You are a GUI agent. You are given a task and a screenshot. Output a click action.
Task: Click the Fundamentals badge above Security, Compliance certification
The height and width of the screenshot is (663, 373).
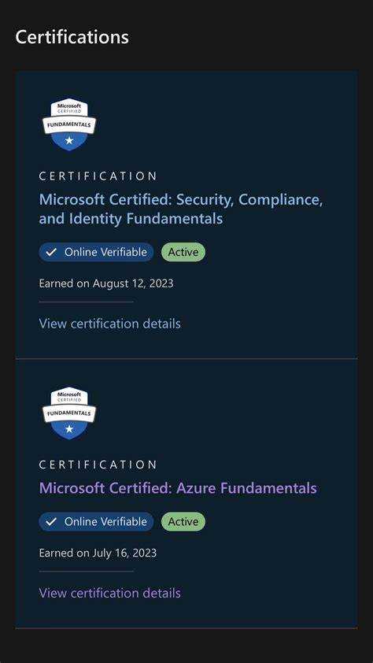point(69,125)
